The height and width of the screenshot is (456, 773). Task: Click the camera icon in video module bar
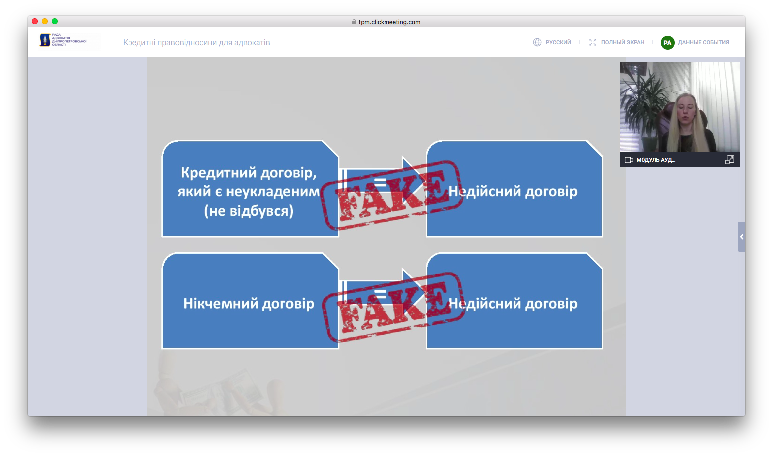tap(629, 160)
